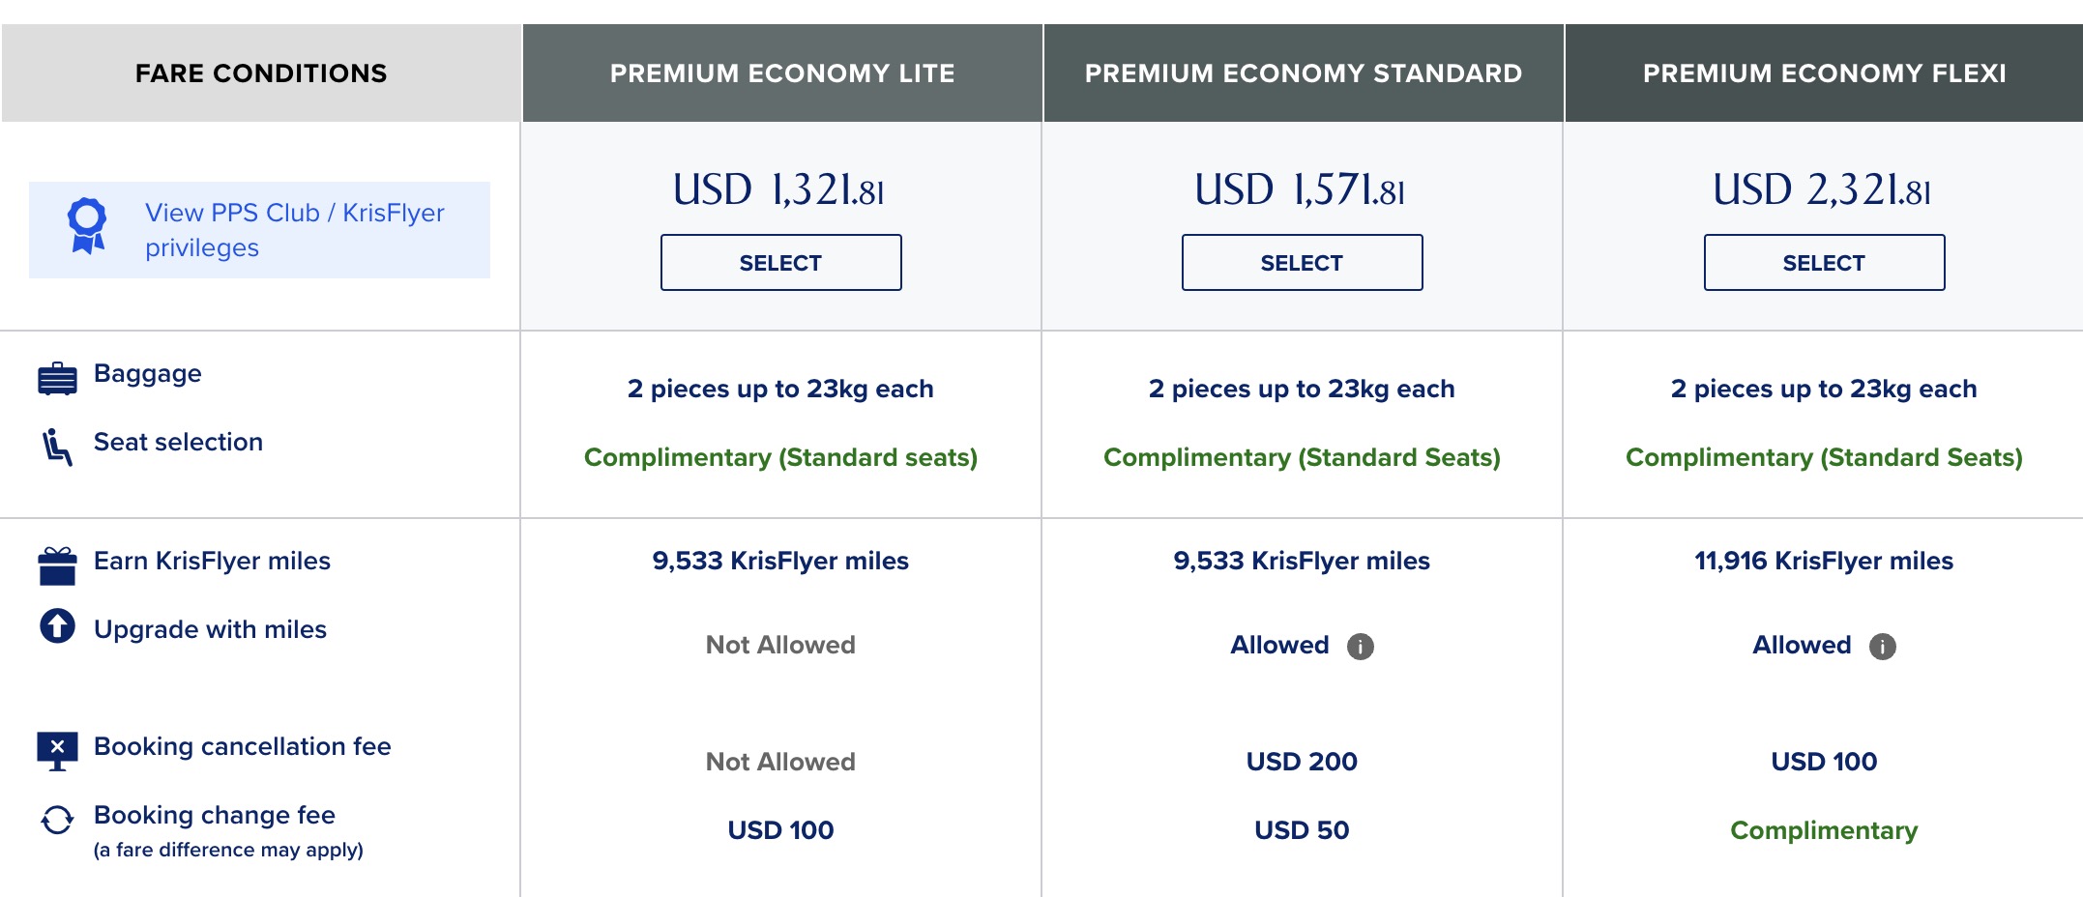Image resolution: width=2083 pixels, height=897 pixels.
Task: Click the Fare Conditions header cell
Action: (x=261, y=72)
